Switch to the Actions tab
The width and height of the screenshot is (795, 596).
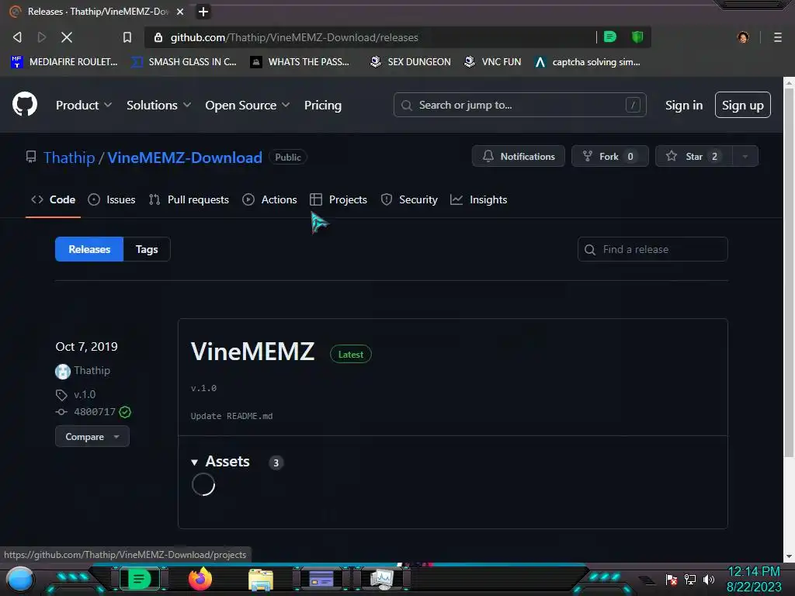click(269, 199)
